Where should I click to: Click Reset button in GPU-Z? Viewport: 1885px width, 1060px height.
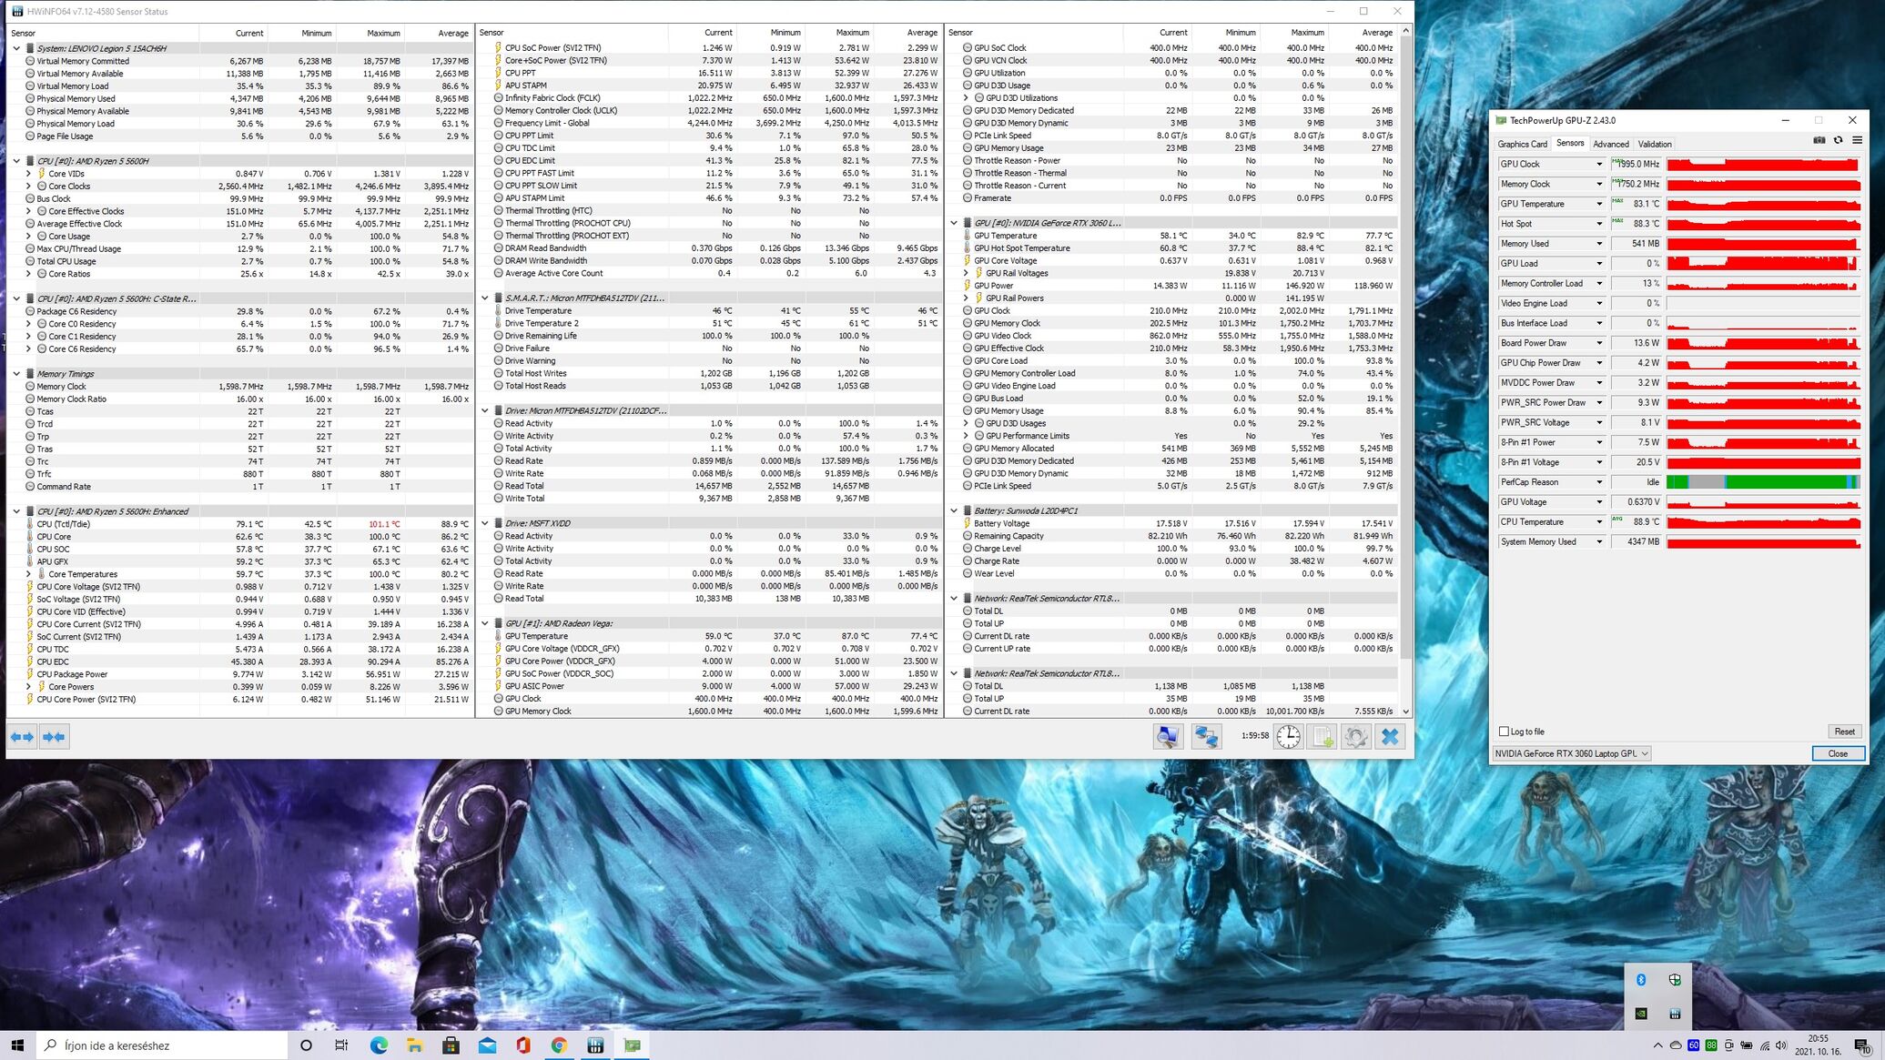pos(1844,732)
